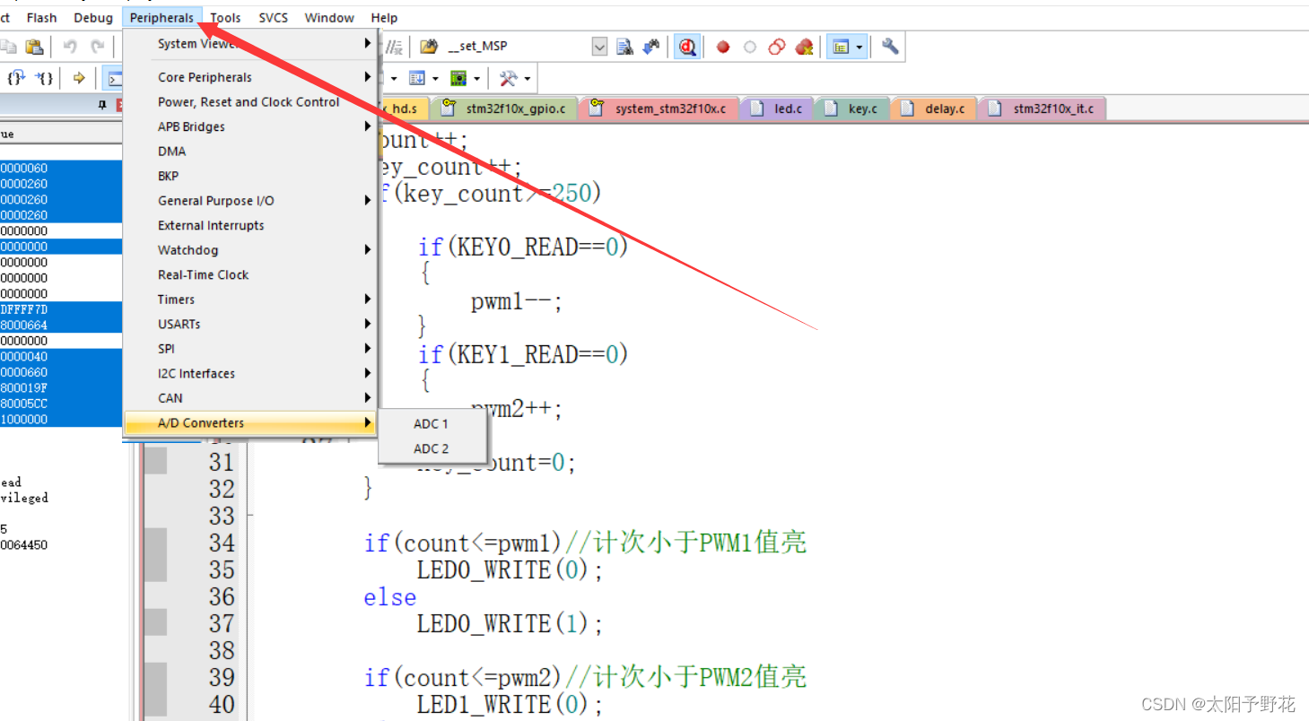Expand the APB Bridges submenu
The width and height of the screenshot is (1309, 721).
pos(250,126)
